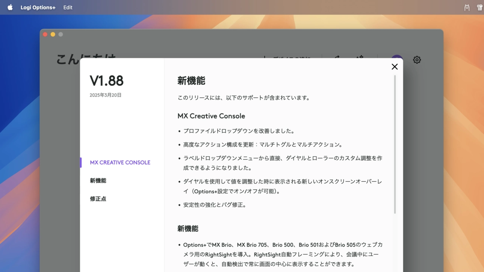
Task: Click the プロファイルドロップダウンを改善しました bullet
Action: (x=239, y=131)
